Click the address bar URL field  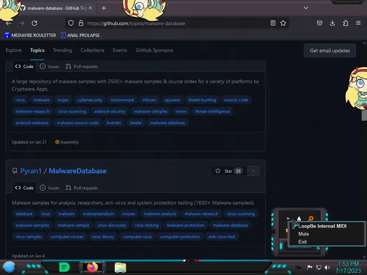(178, 23)
